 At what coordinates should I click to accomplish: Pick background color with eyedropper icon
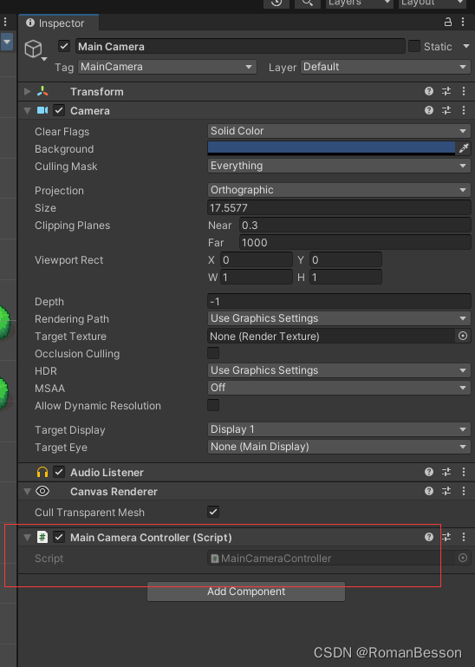[x=463, y=148]
